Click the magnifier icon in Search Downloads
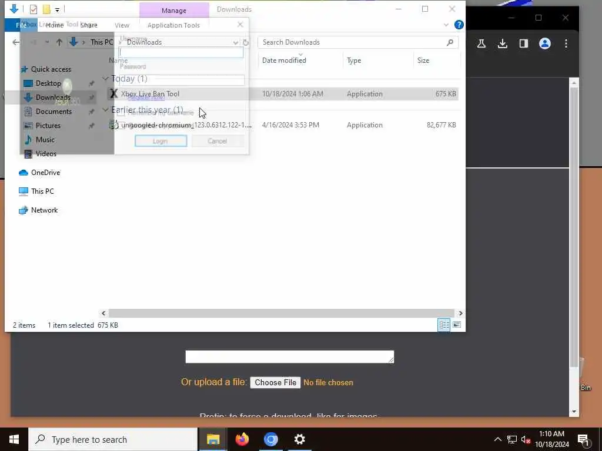 click(450, 42)
